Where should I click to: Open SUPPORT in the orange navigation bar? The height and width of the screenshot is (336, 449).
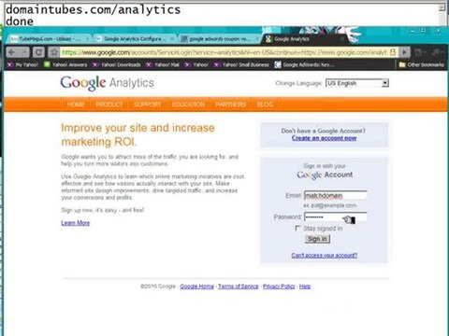148,105
